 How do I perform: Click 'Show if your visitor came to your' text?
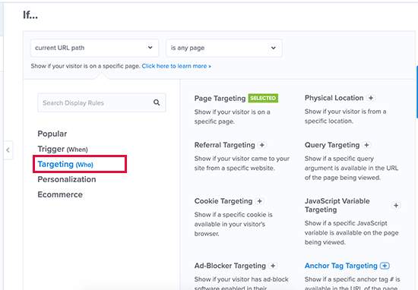242,159
